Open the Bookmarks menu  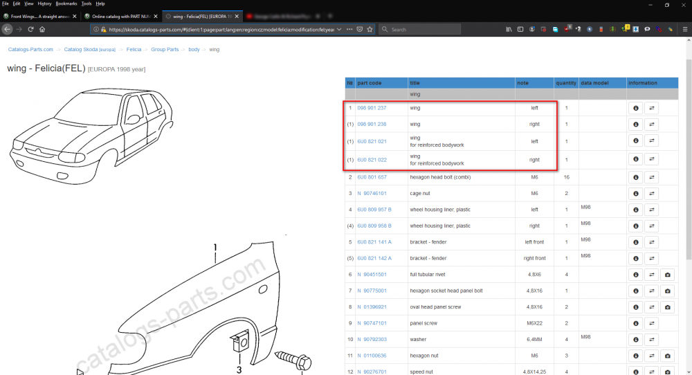(x=66, y=3)
